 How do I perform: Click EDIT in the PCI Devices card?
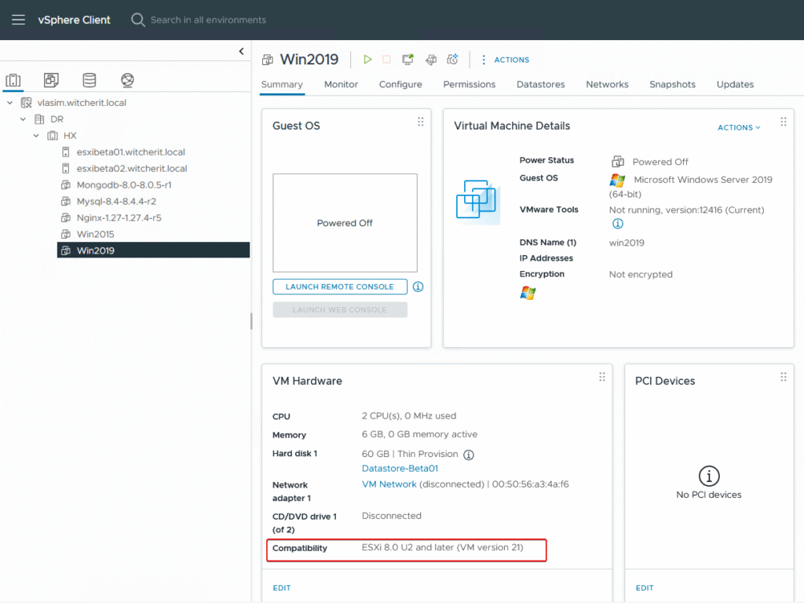[x=645, y=588]
